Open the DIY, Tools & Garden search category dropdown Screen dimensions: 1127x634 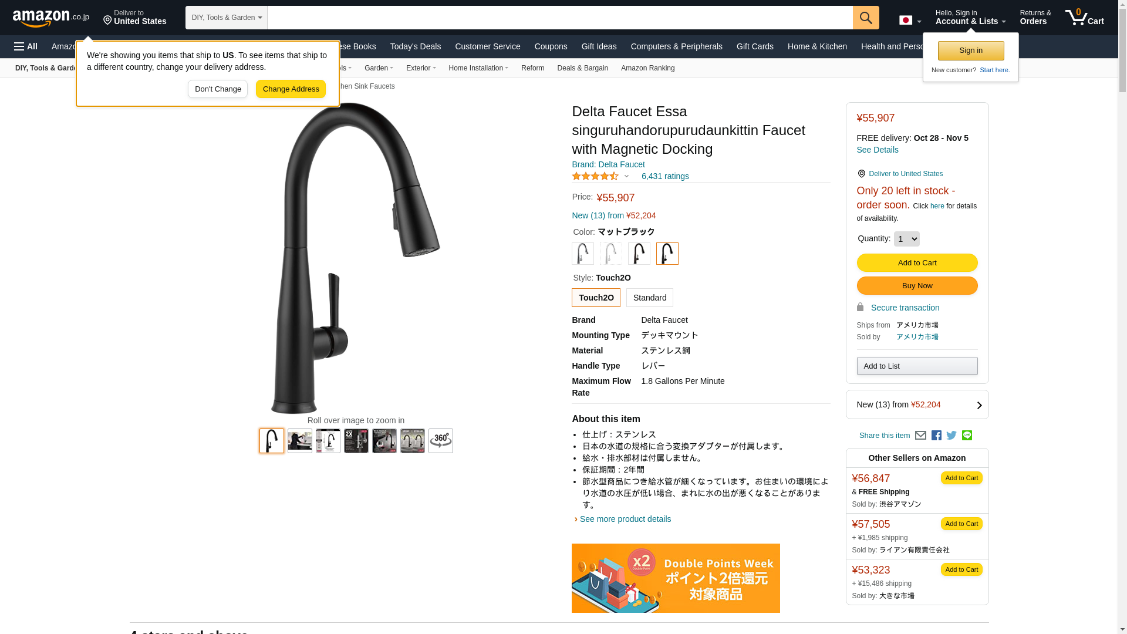(227, 18)
